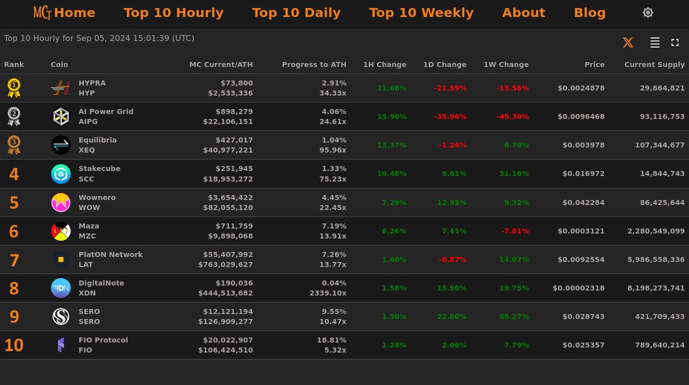Viewport: 689px width, 385px height.
Task: Sort by 1D Change column header
Action: 445,64
